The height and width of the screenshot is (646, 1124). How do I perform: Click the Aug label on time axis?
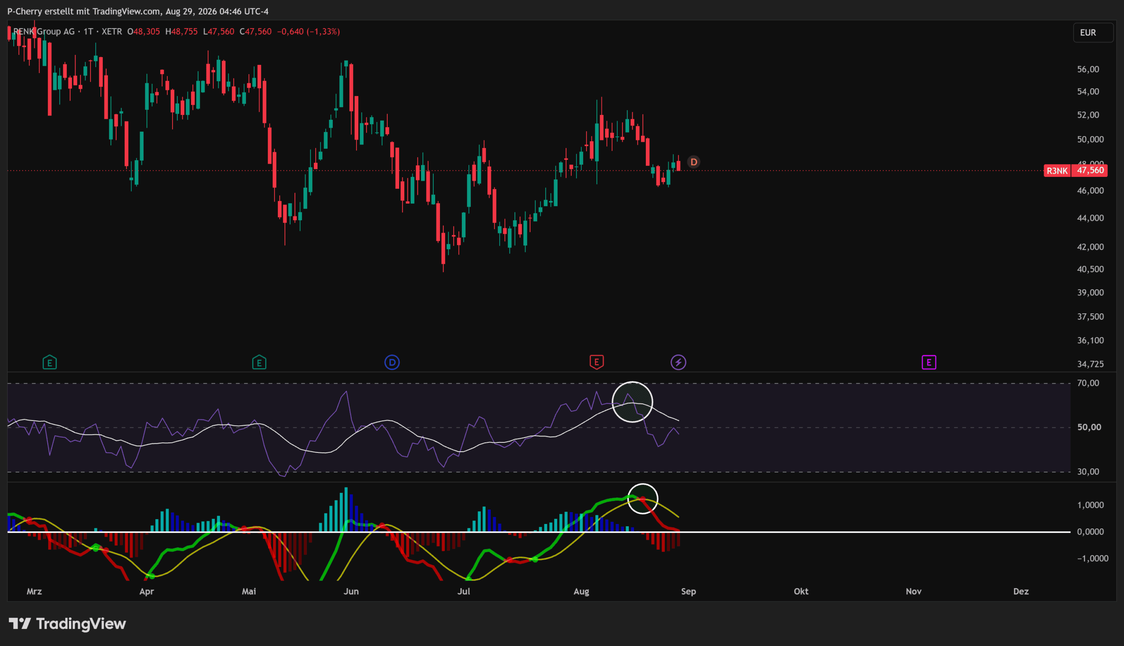pos(581,592)
